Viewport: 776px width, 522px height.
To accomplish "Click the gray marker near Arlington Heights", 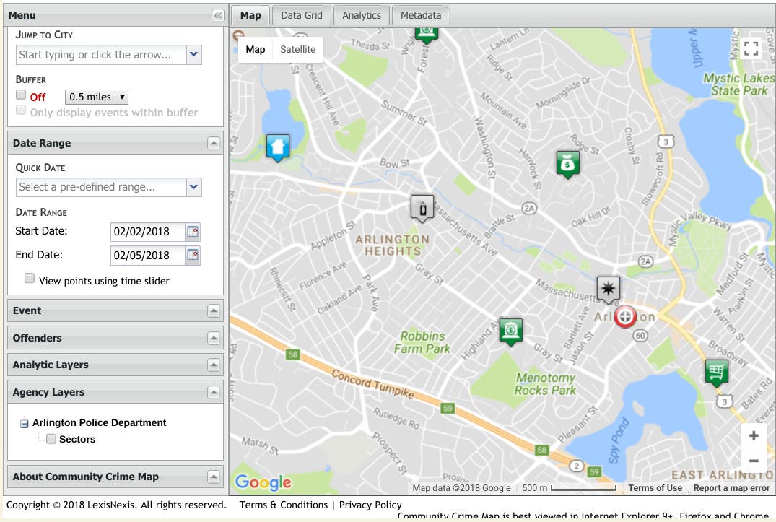I will tap(422, 207).
